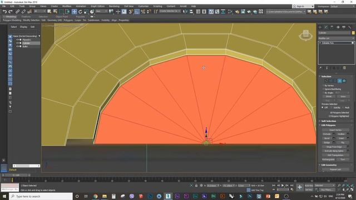Open the Modifier List dropdown
This screenshot has height=200, width=356.
[336, 38]
